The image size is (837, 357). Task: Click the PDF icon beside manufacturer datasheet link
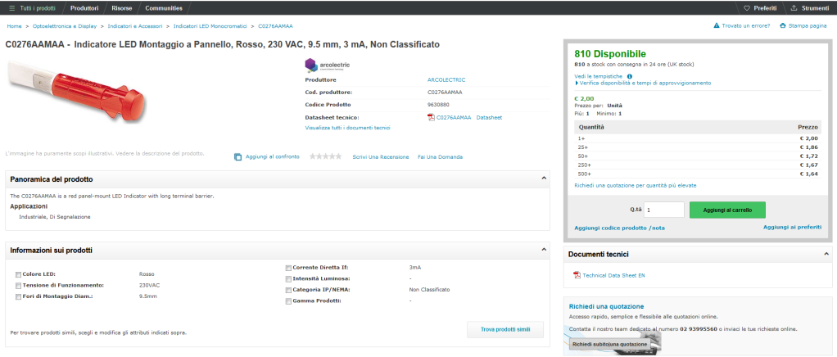click(x=431, y=117)
